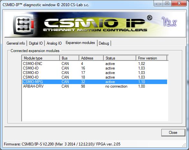This screenshot has width=189, height=150.
Task: Click address value 32 in highlighted row
Action: click(83, 82)
